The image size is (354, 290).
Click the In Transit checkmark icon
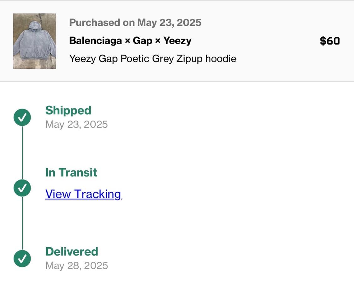pos(22,188)
